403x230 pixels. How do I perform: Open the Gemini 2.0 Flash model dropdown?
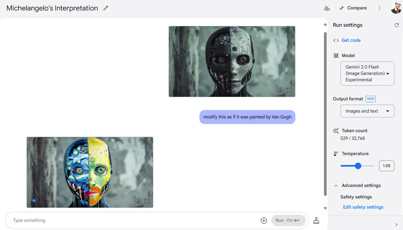pos(367,73)
